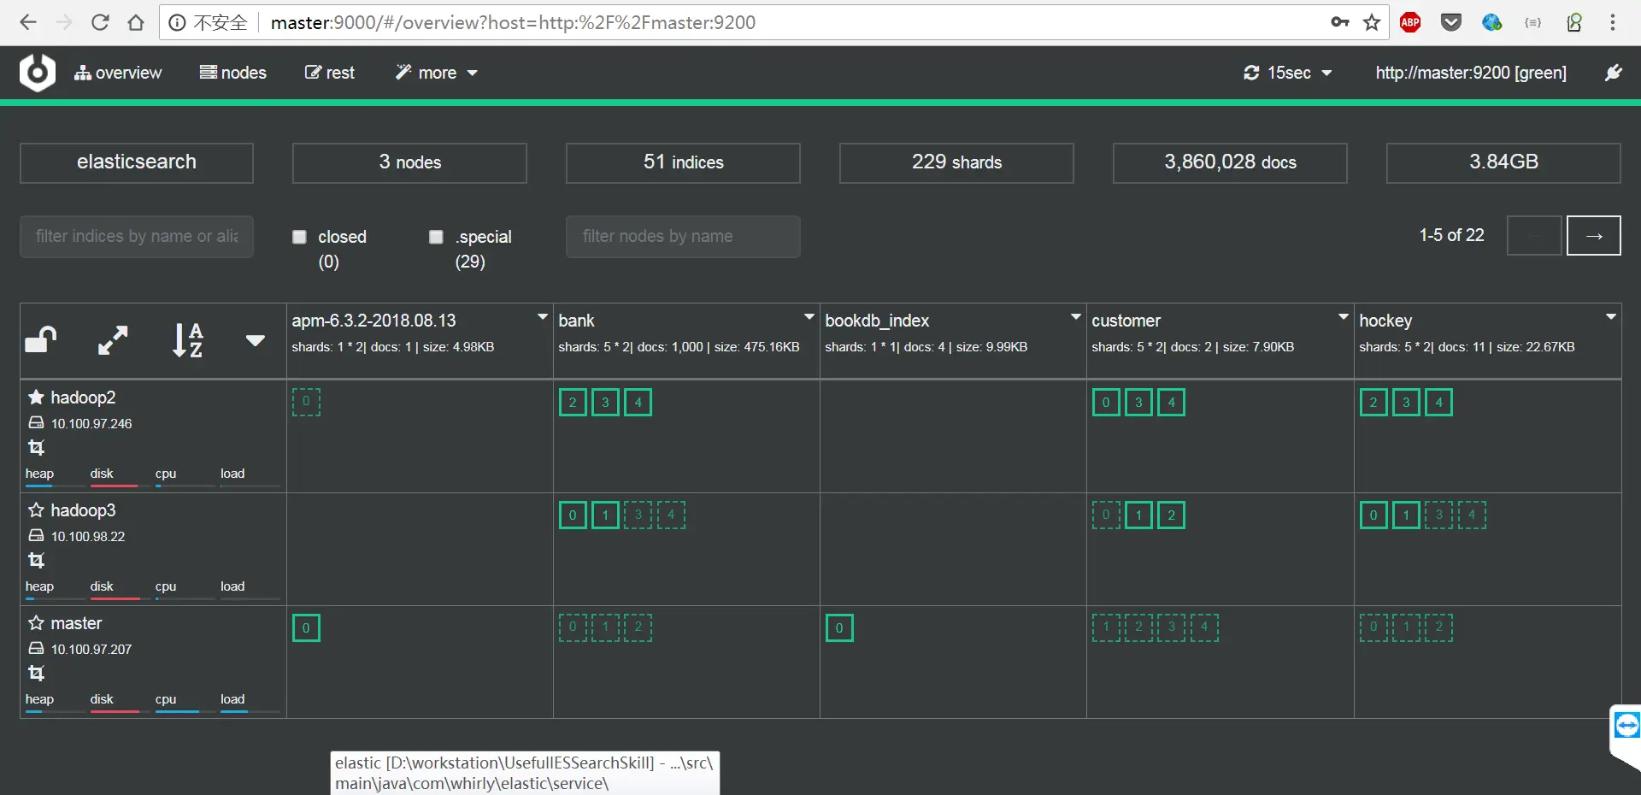Open the saved passwords key icon

point(1339,22)
